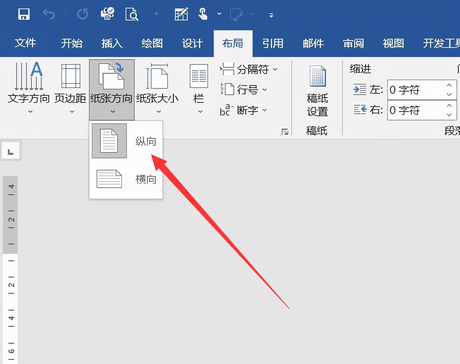Click 纸张方向 orientation button
Screen dimensions: 460x364
tap(111, 89)
